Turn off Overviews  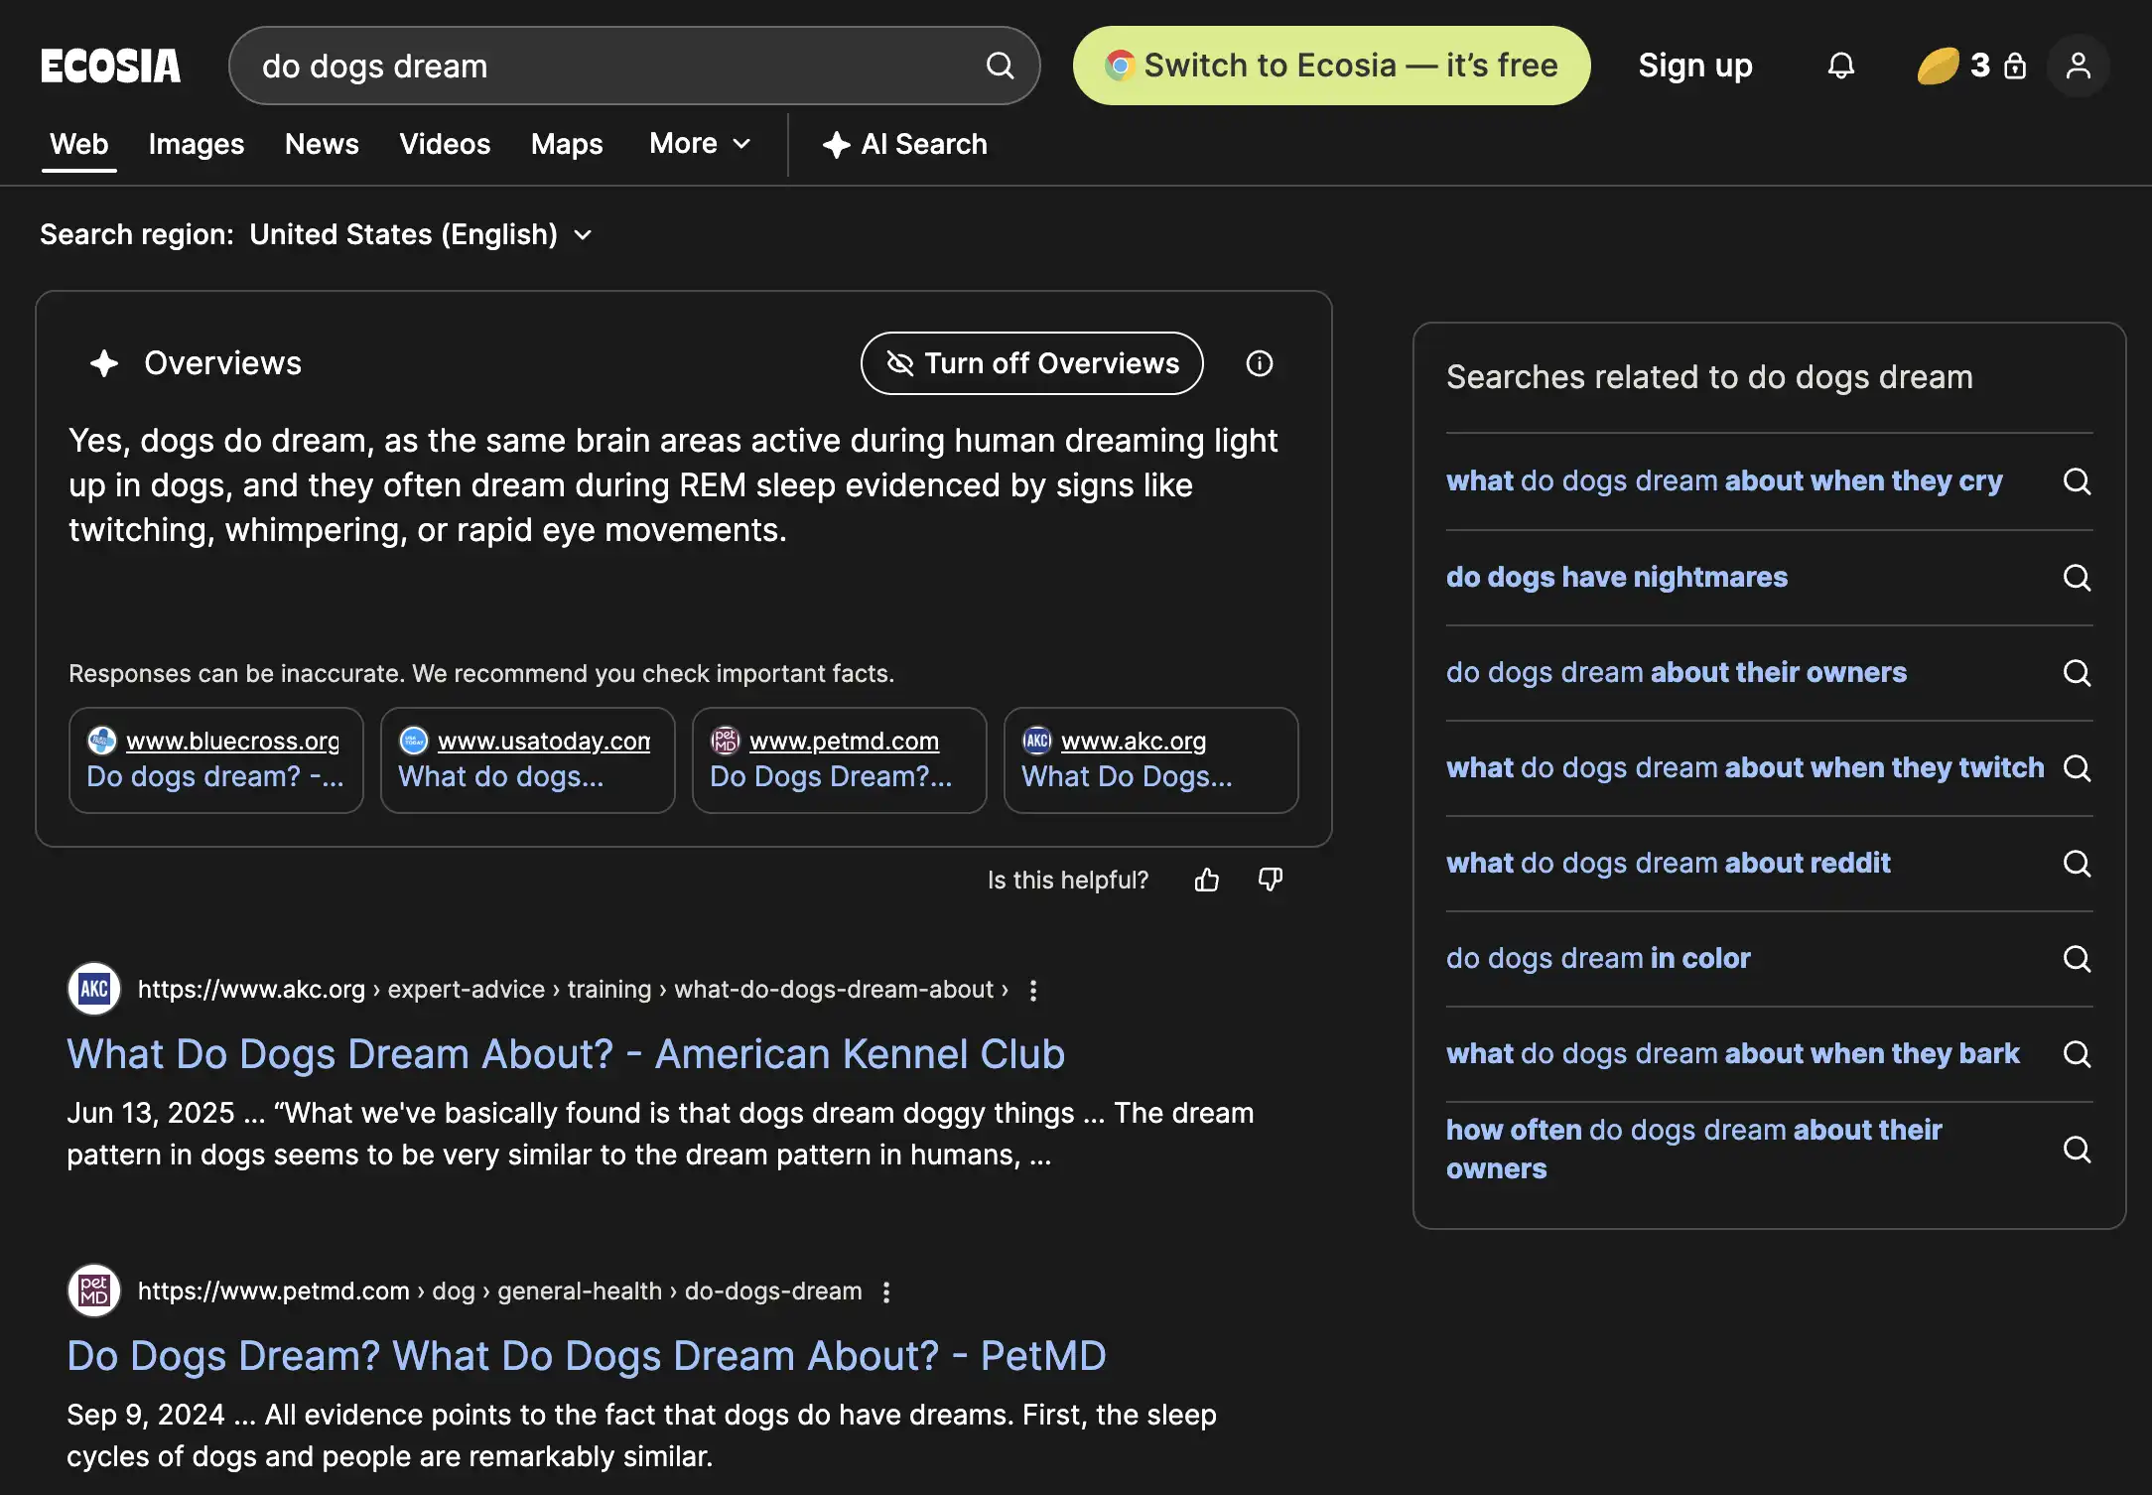(x=1031, y=363)
